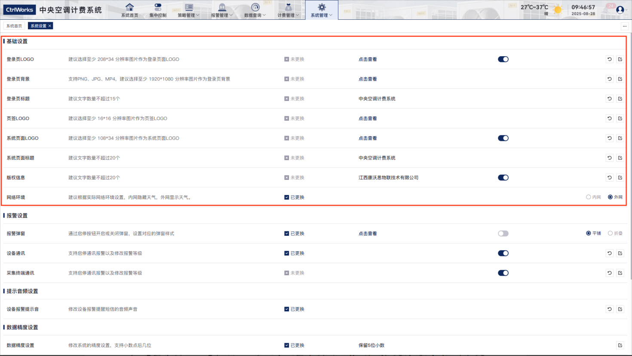
Task: Select the 内网 network radio option
Action: click(589, 197)
